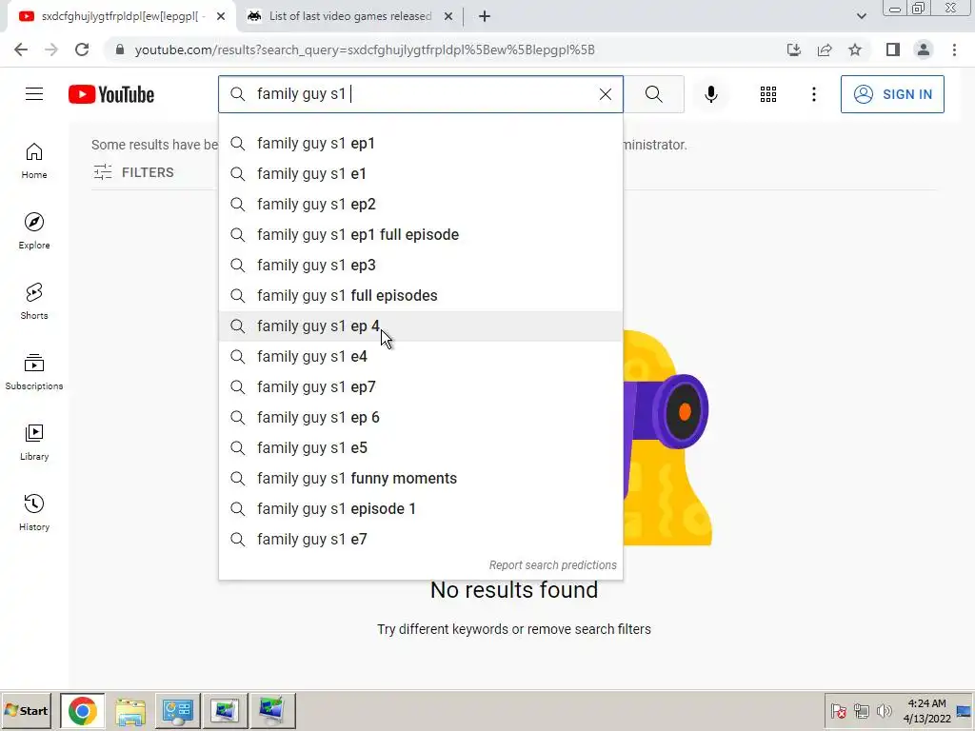This screenshot has height=731, width=975.
Task: Close the 'List of last video games' tab
Action: click(x=448, y=17)
